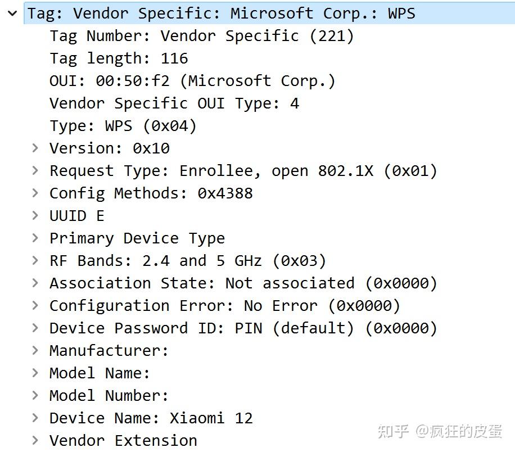Viewport: 515px width, 452px height.
Task: Expand the Vendor Extension node
Action: pyautogui.click(x=35, y=440)
